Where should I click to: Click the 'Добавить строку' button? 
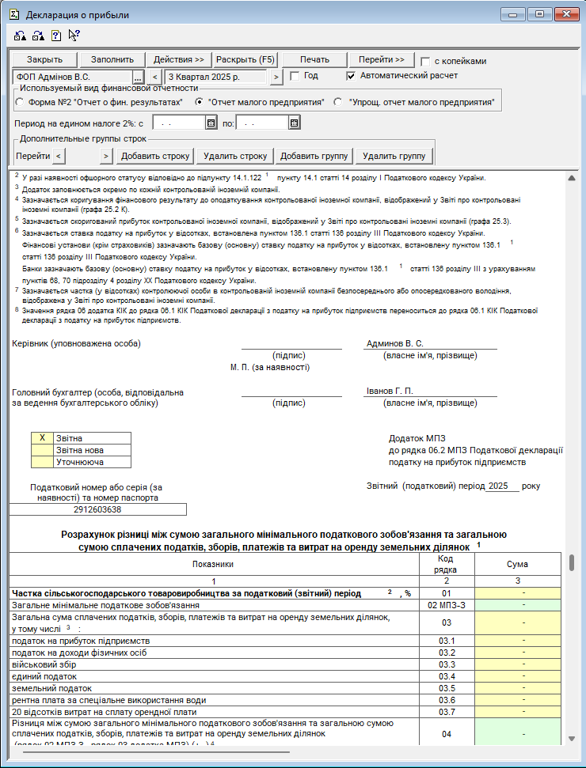155,156
